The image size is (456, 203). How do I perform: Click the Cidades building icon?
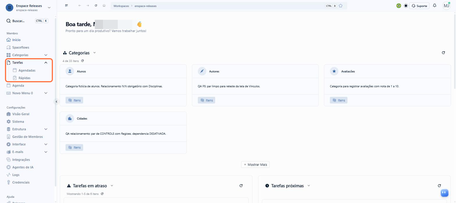(70, 118)
